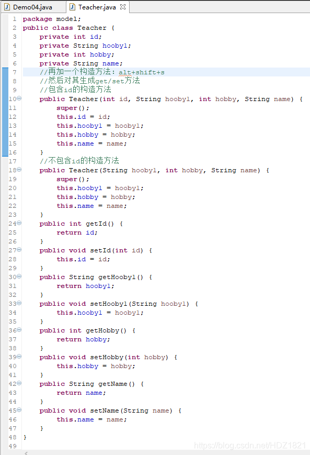The height and width of the screenshot is (455, 310).
Task: Click the class name Teacher on line 2
Action: coord(91,28)
